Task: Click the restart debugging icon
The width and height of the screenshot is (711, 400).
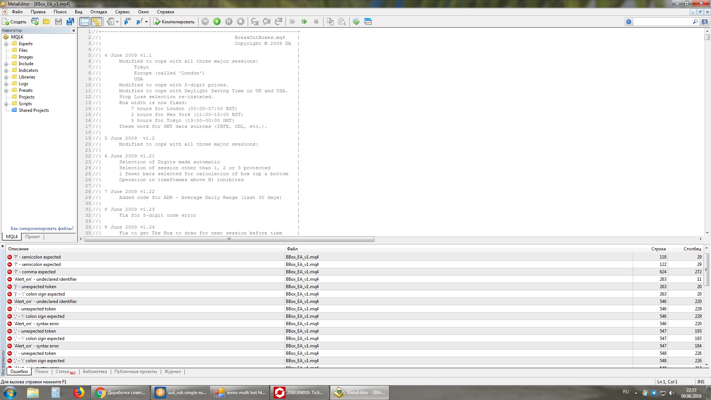Action: tap(205, 21)
